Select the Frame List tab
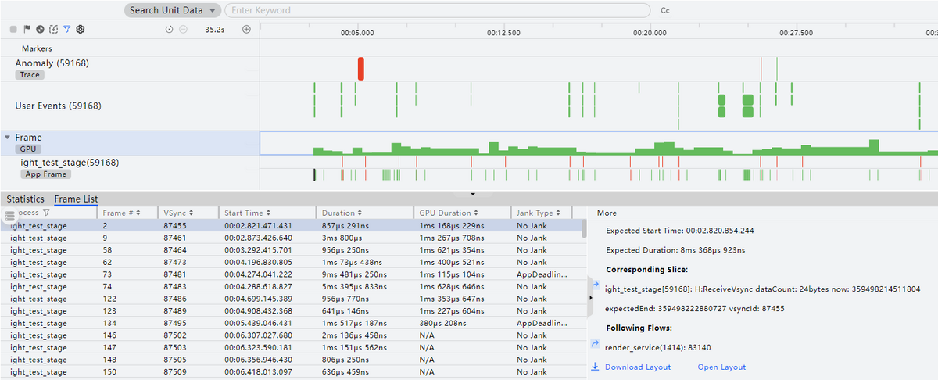The height and width of the screenshot is (380, 938). pyautogui.click(x=76, y=199)
